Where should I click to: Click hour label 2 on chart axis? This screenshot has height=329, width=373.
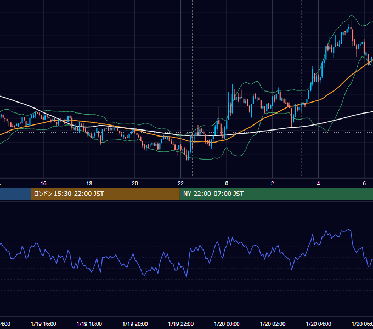(x=273, y=184)
